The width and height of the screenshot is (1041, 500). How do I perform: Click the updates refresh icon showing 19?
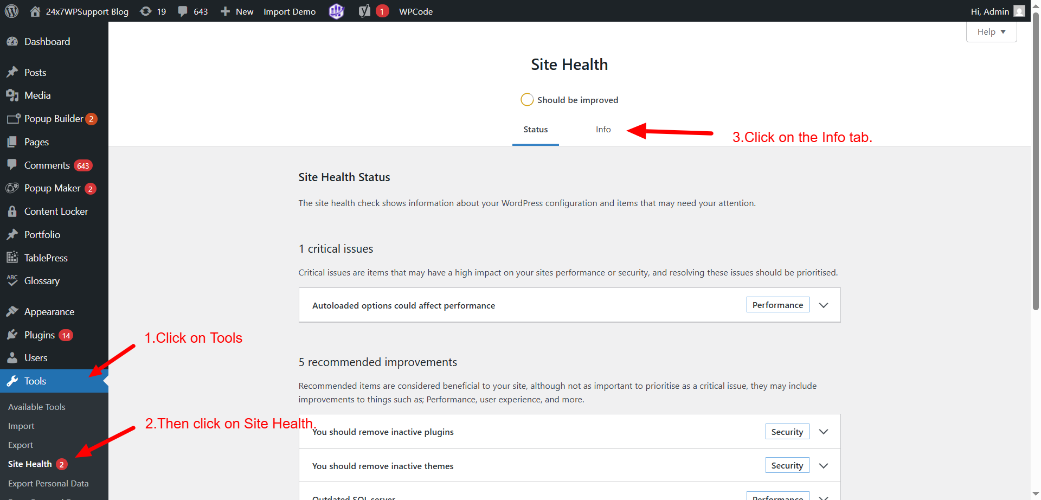[146, 11]
